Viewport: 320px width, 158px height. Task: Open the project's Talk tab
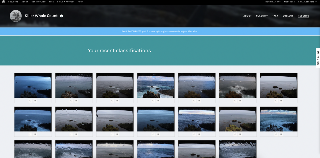coord(275,16)
